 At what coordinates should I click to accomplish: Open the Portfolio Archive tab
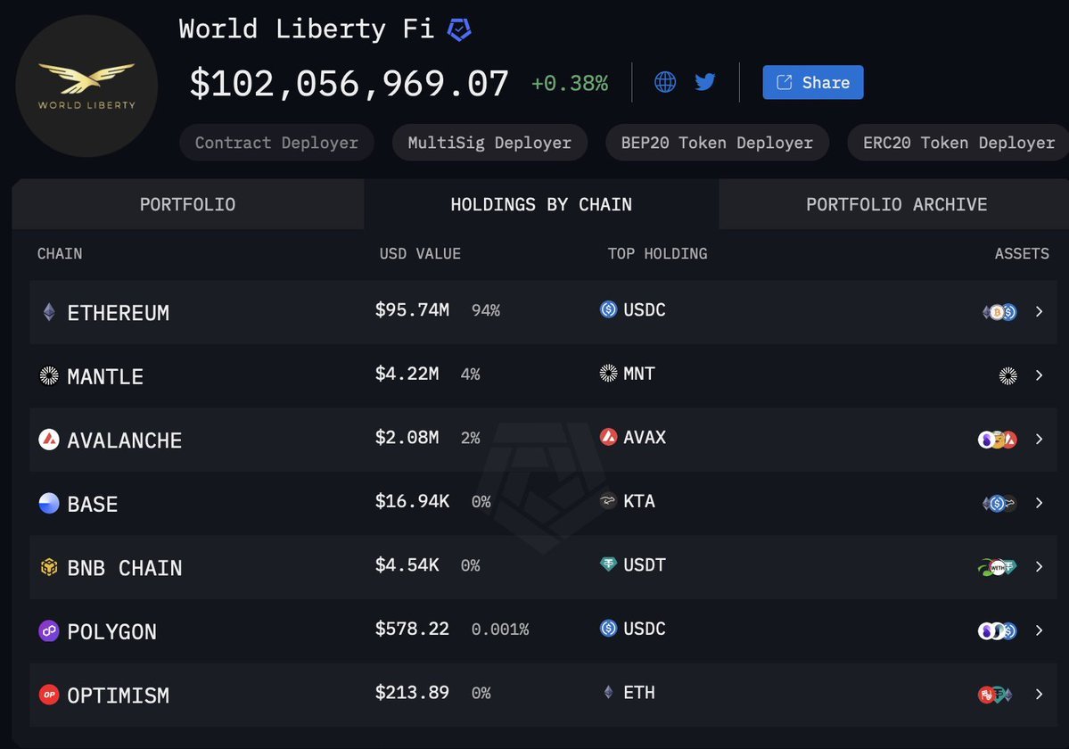pyautogui.click(x=896, y=204)
